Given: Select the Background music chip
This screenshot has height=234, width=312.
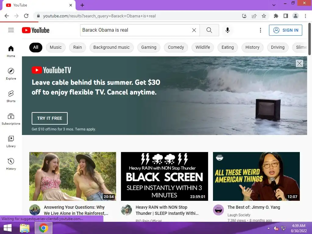Looking at the screenshot, I should [x=112, y=47].
